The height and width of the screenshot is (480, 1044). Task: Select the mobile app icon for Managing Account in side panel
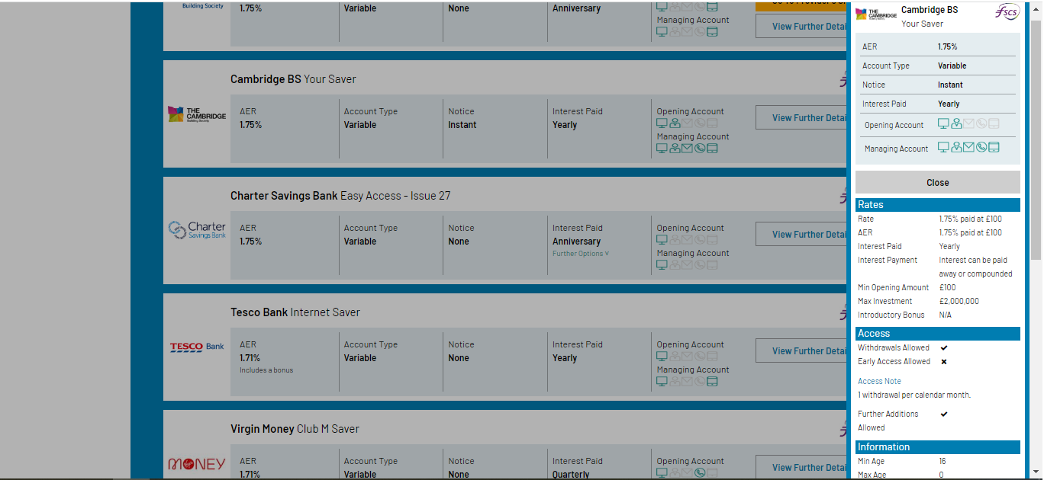pos(994,147)
